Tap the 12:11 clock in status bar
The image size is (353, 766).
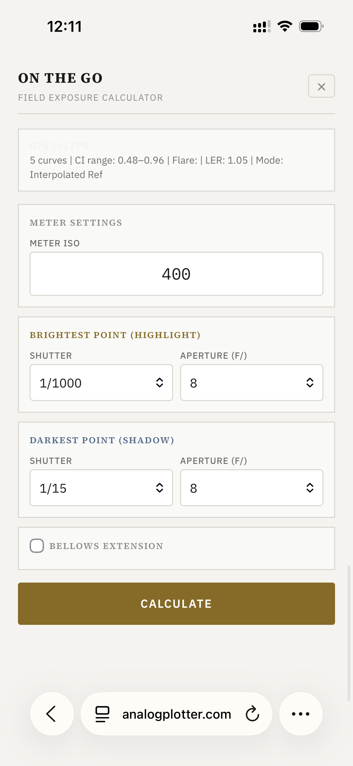64,26
